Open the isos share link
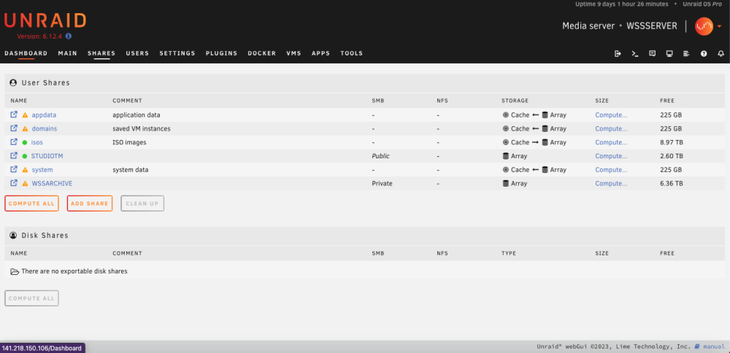 tap(36, 142)
